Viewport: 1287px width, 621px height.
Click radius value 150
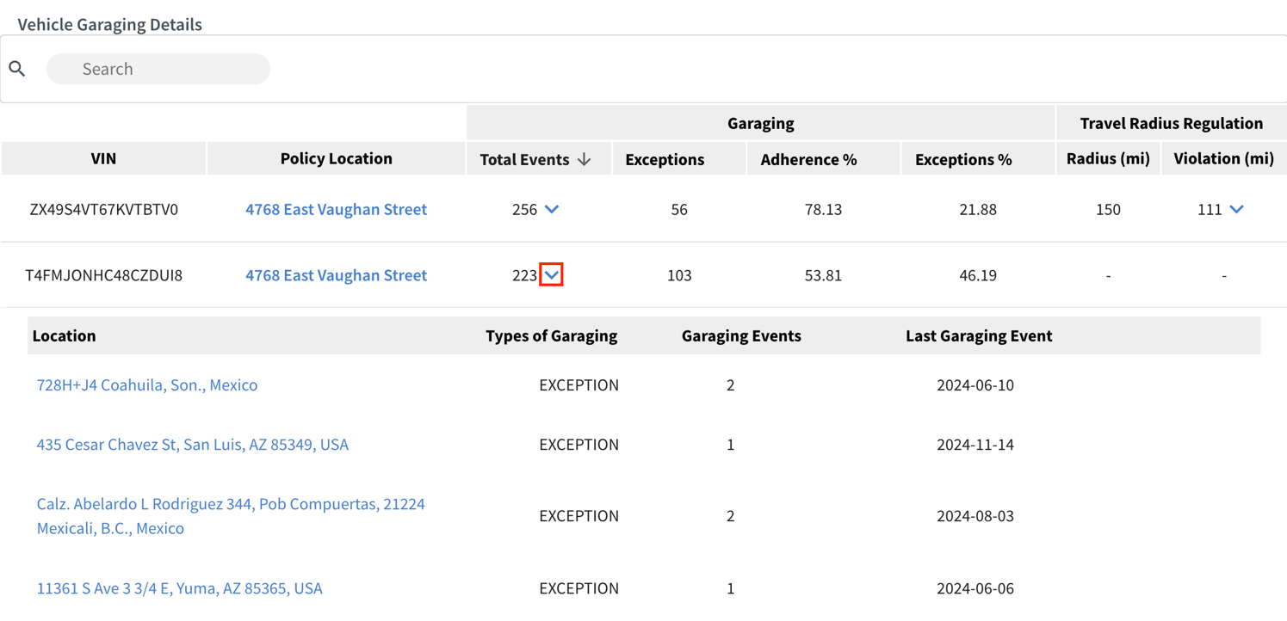click(x=1108, y=209)
